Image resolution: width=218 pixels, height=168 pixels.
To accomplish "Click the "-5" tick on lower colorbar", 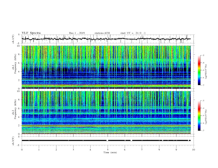I will pyautogui.click(x=203, y=116).
